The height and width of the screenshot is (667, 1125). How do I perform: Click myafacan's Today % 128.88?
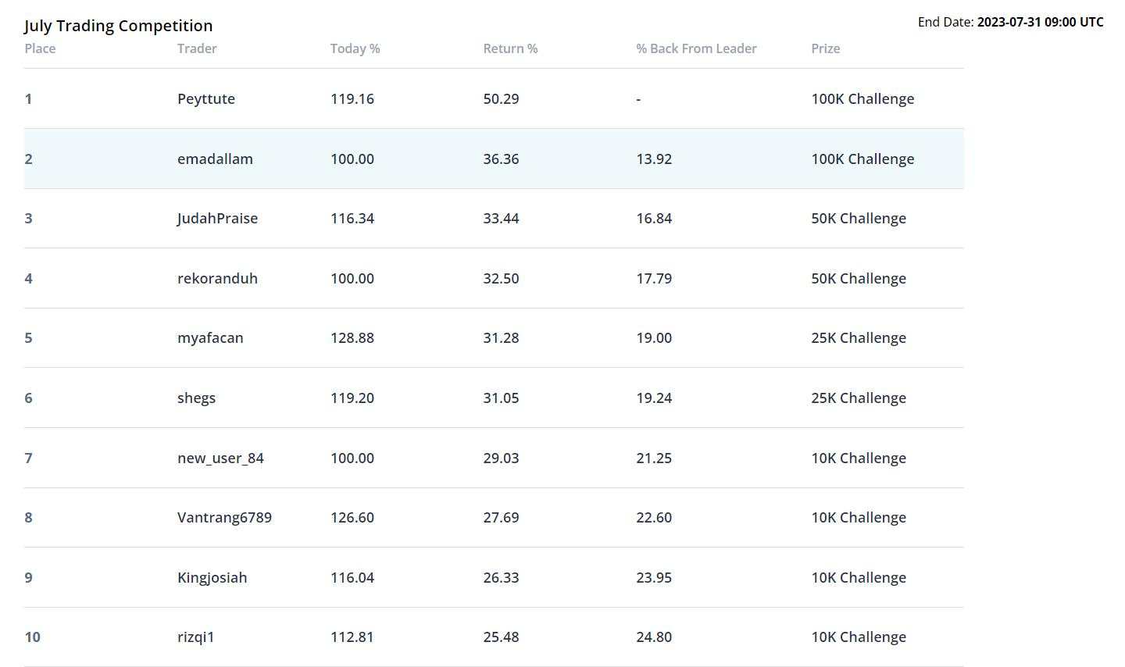pyautogui.click(x=352, y=338)
